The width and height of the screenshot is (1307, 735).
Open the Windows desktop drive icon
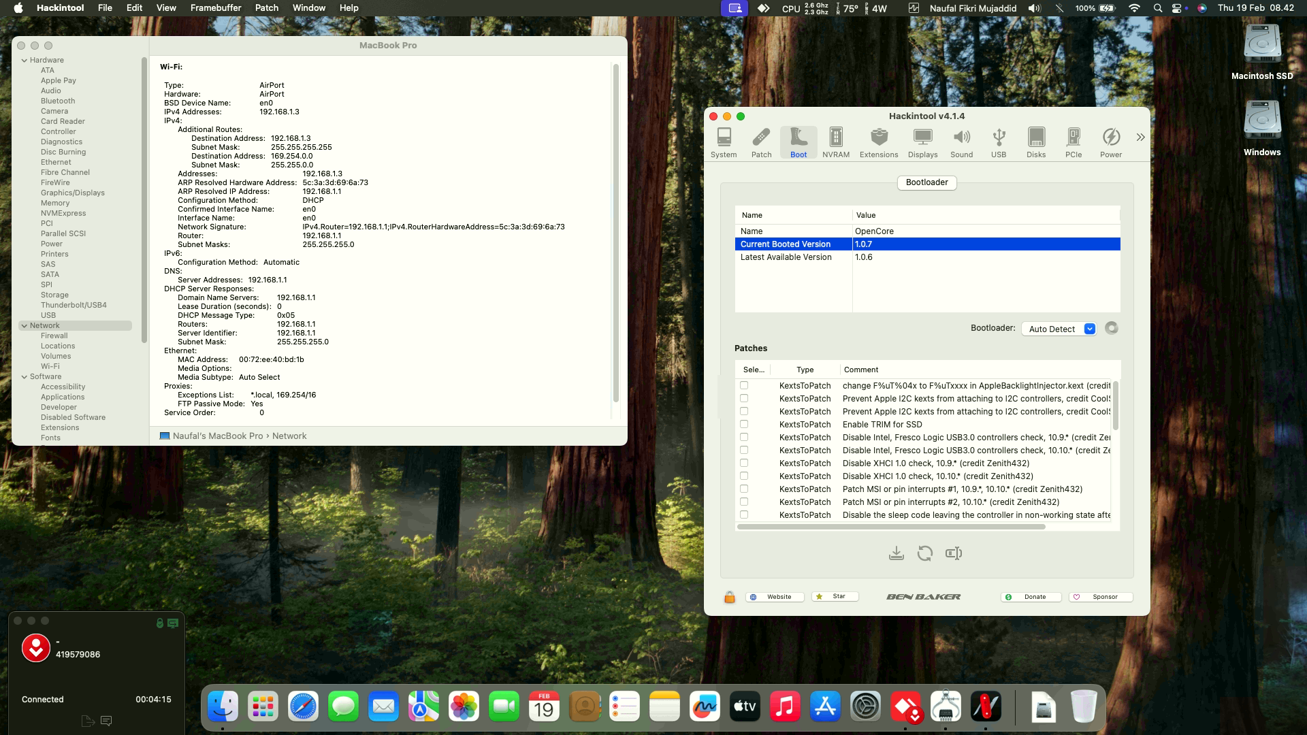click(1262, 128)
